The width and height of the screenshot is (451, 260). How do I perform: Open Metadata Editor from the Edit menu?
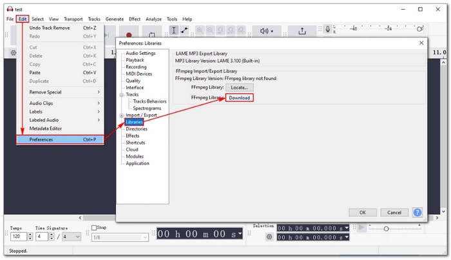pos(60,128)
